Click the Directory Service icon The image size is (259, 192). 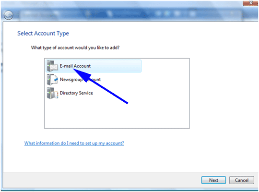point(52,93)
